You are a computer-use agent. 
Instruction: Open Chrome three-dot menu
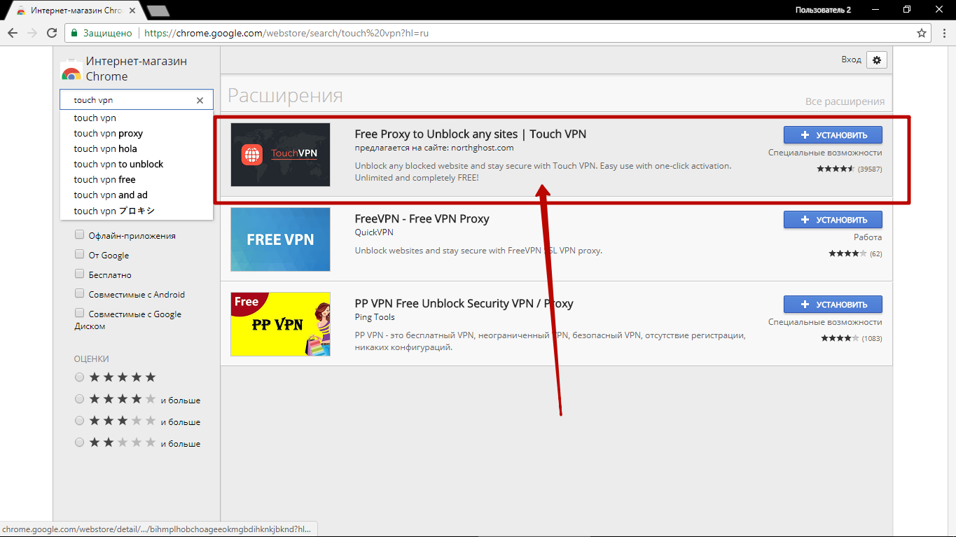coord(943,33)
